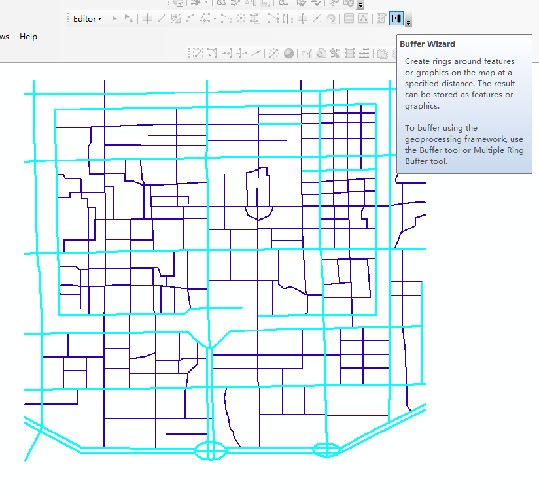This screenshot has width=539, height=491.
Task: Open the Sketch Properties icon
Action: pos(363,18)
